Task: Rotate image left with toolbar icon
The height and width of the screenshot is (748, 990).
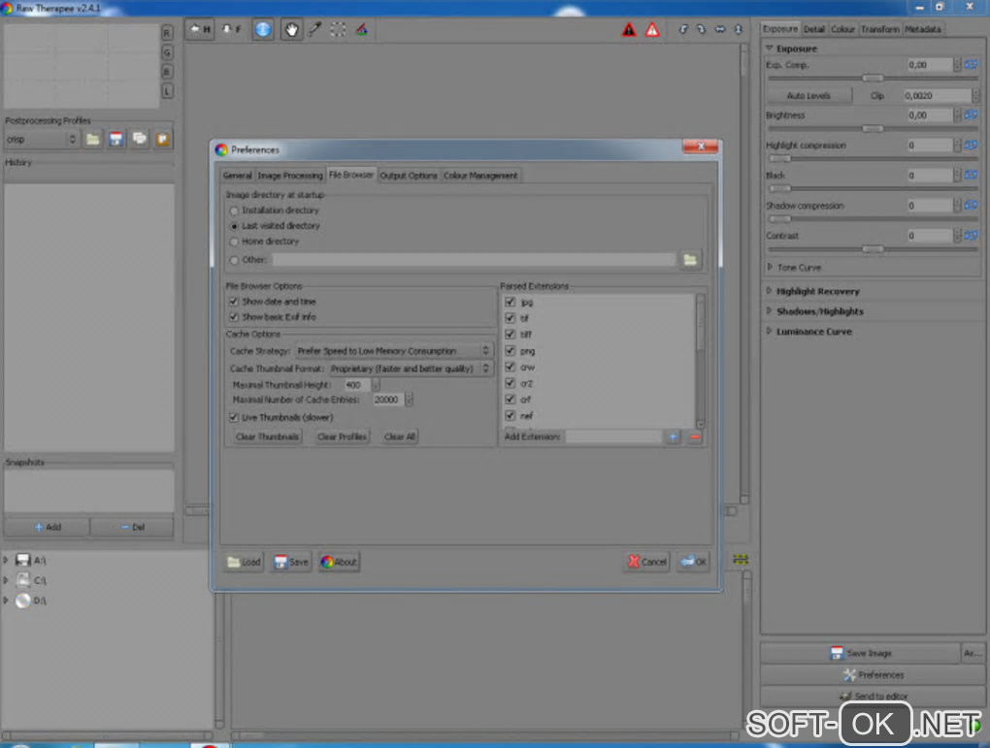Action: pos(683,29)
